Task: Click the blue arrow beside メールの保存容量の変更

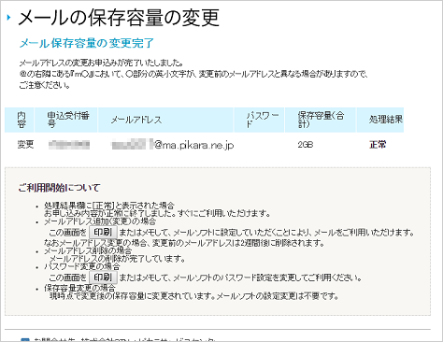Action: tap(8, 18)
